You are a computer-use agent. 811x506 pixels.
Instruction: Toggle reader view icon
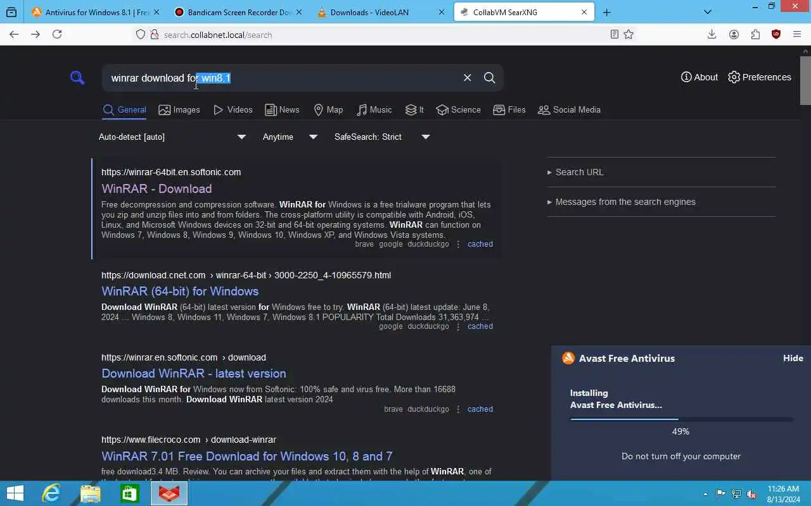coord(614,35)
